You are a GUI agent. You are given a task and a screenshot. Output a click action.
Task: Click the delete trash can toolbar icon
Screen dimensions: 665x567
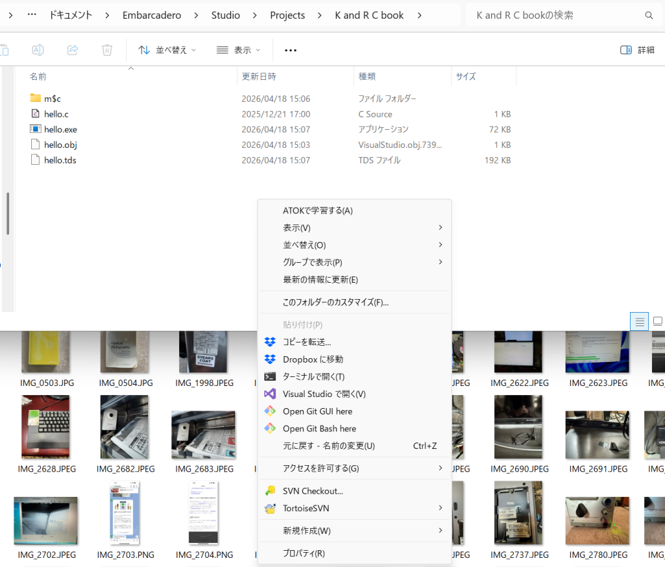107,50
